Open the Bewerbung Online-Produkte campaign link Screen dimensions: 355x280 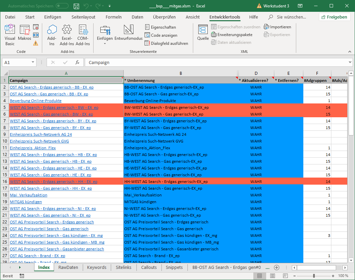point(35,101)
